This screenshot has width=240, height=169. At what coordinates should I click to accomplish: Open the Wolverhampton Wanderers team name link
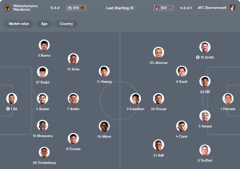[x=25, y=8]
